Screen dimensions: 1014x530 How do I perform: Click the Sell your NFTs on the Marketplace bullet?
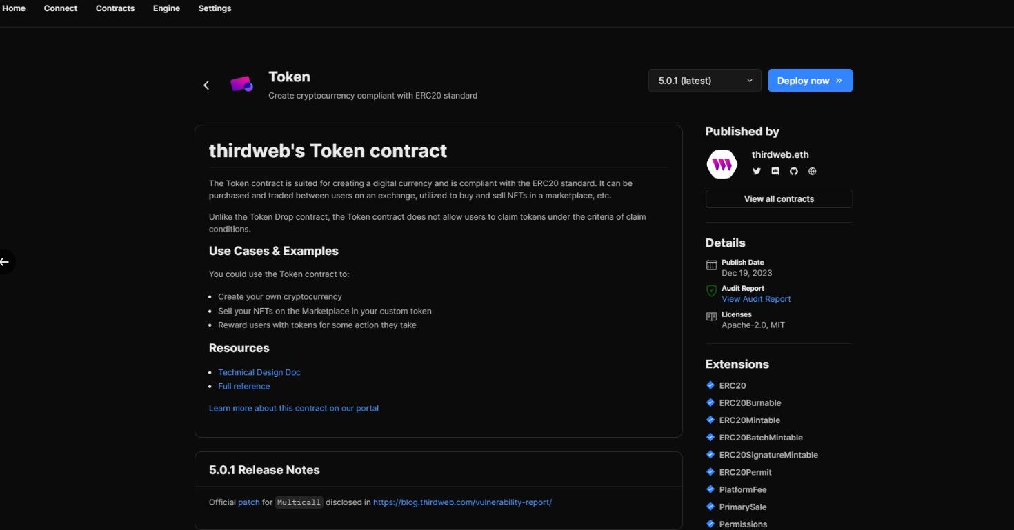(325, 311)
